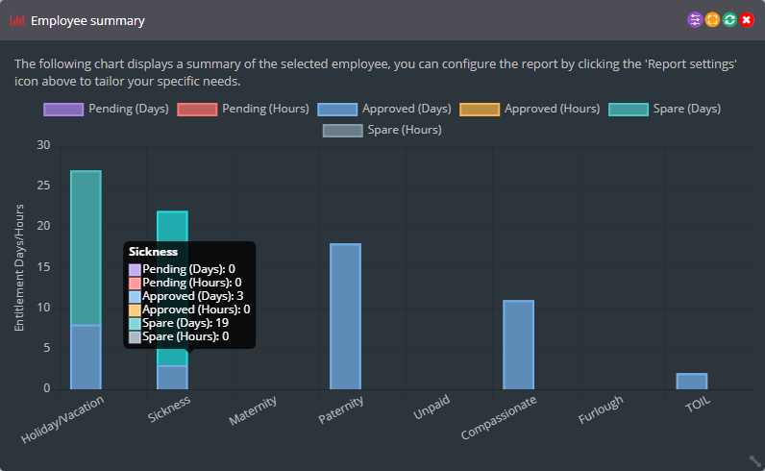Toggle the Pending (Hours) legend series
The width and height of the screenshot is (765, 471).
tap(243, 109)
